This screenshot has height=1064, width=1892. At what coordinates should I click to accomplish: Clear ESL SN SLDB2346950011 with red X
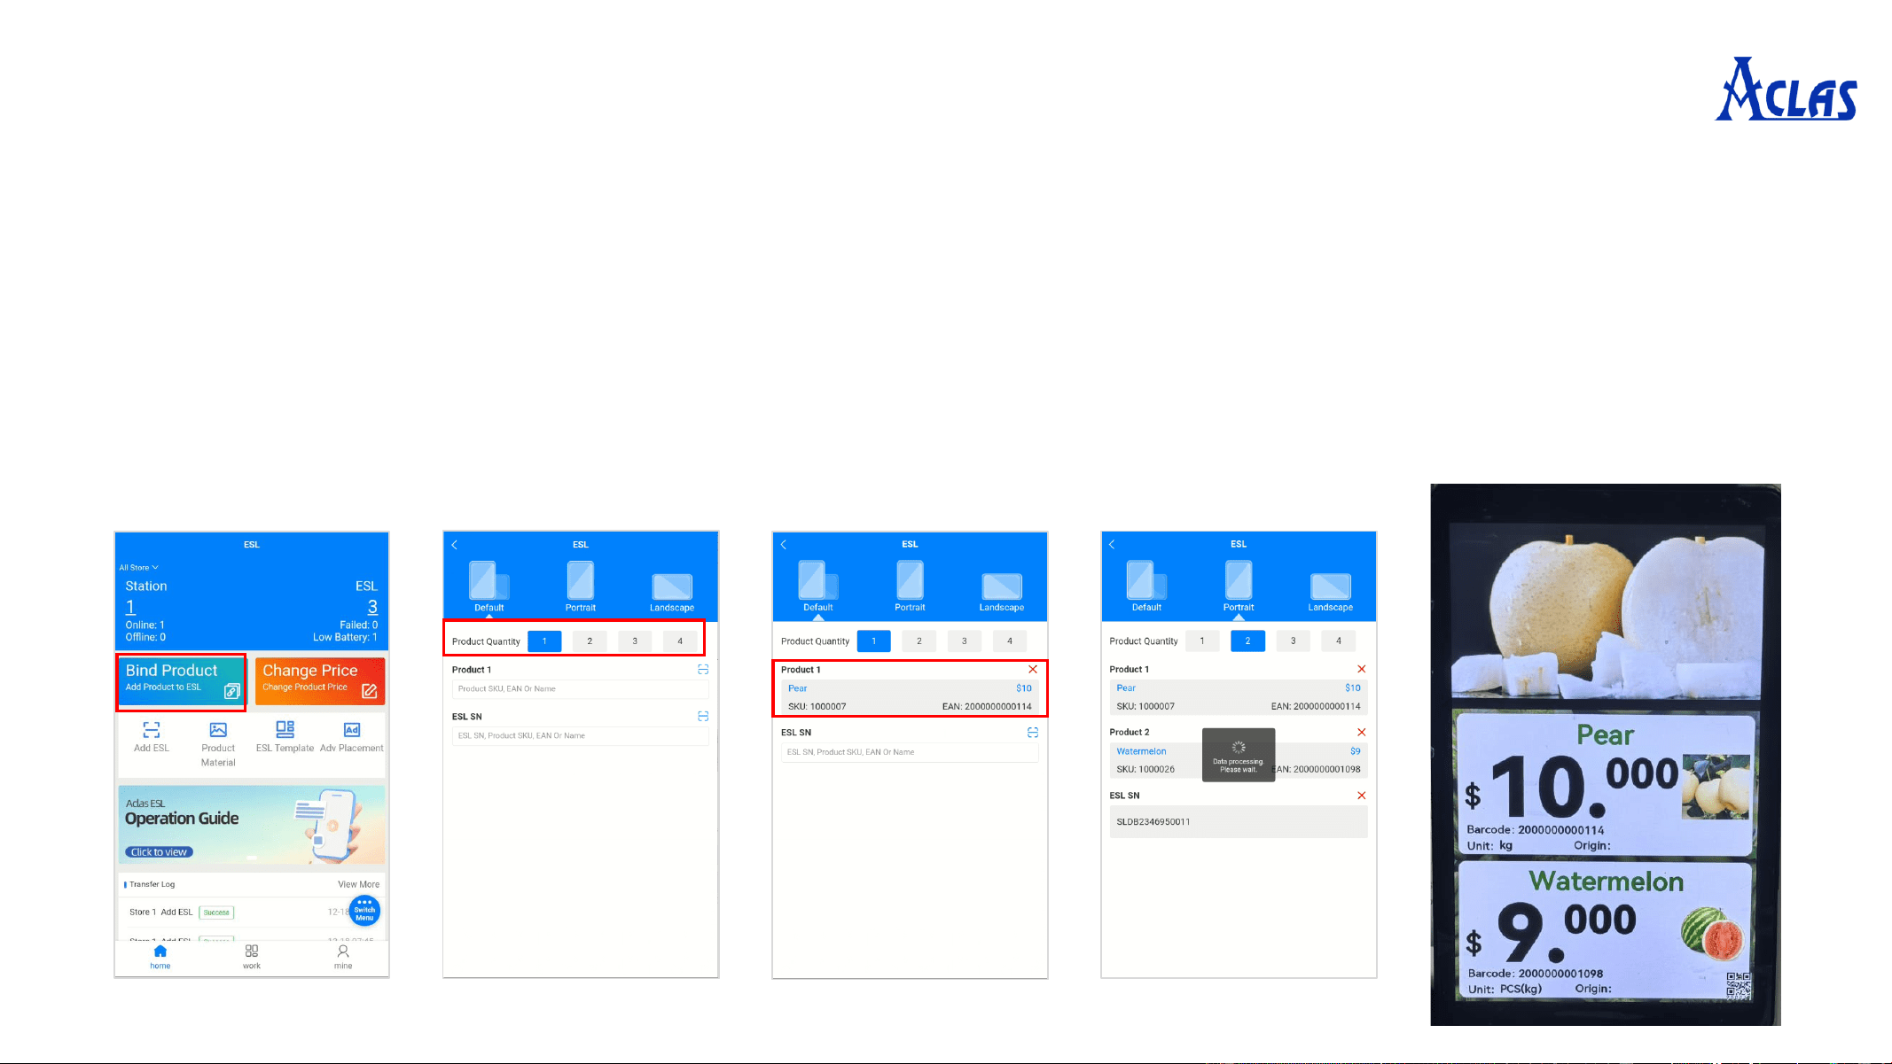point(1362,796)
